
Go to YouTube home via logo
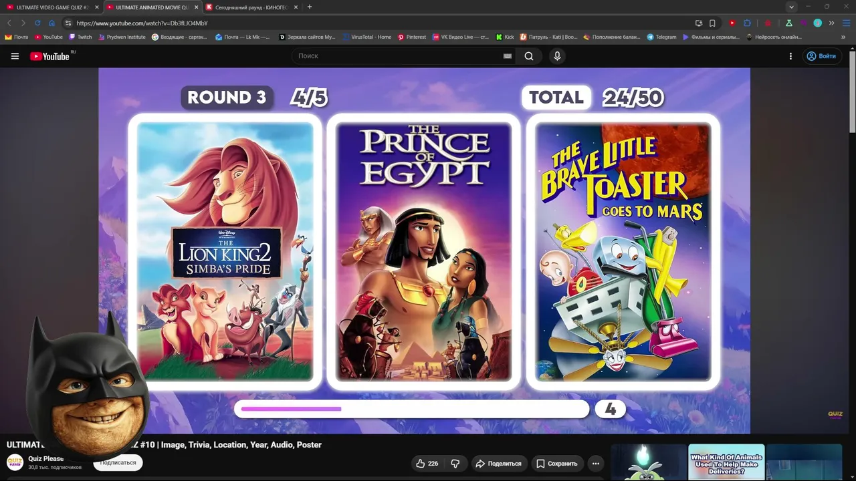tap(51, 56)
